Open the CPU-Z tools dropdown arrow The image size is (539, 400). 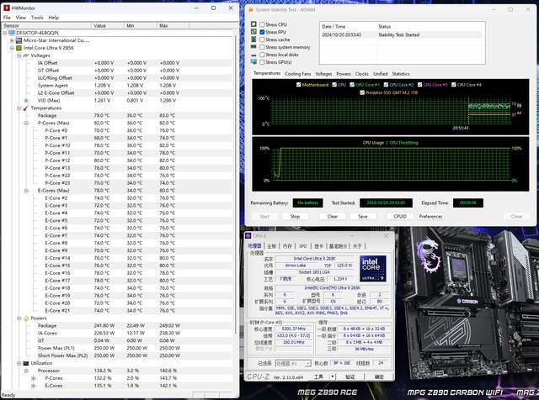coord(333,376)
